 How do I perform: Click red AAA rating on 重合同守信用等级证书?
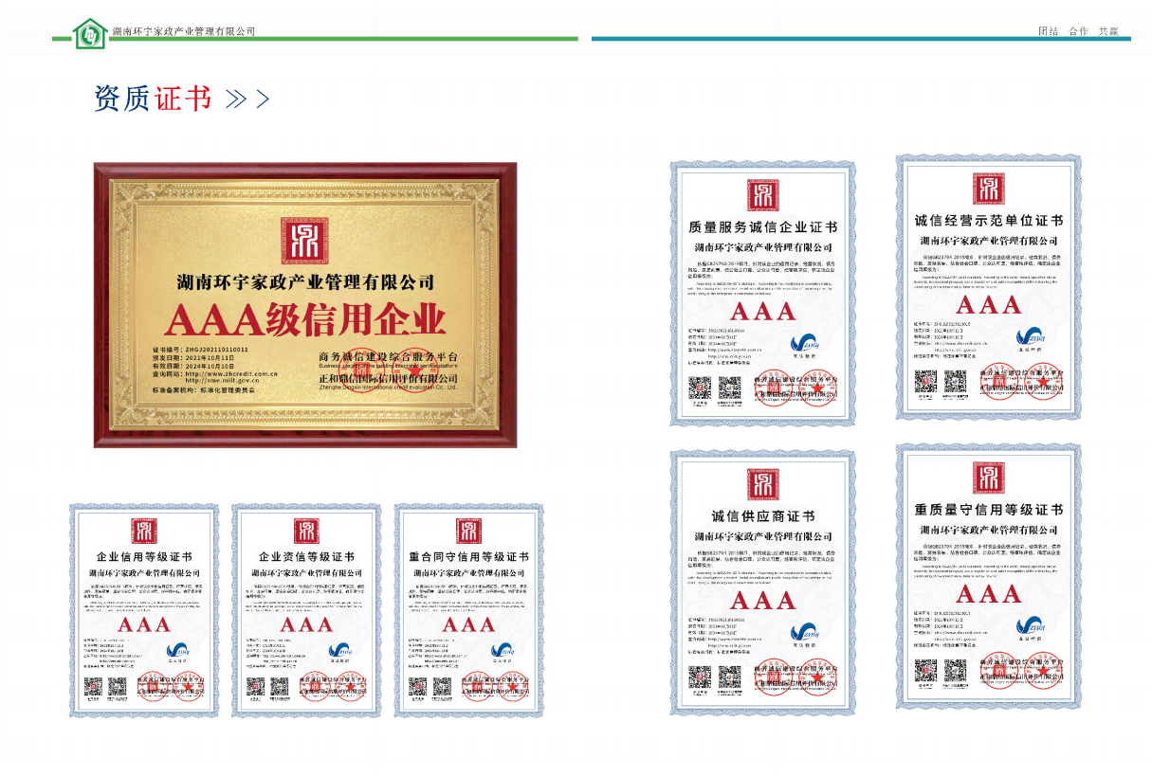tap(468, 624)
